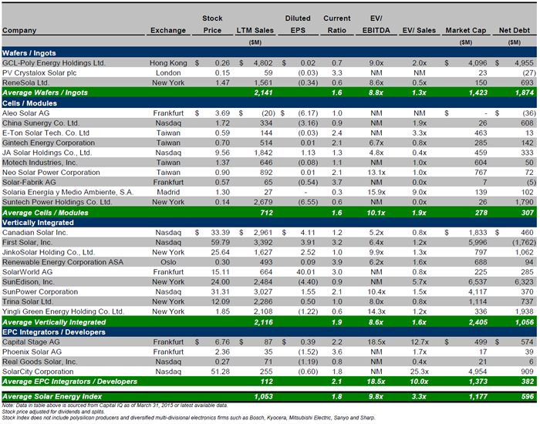Image resolution: width=540 pixels, height=424 pixels.
Task: Click the Average Cells / Modules row label
Action: tap(45, 213)
